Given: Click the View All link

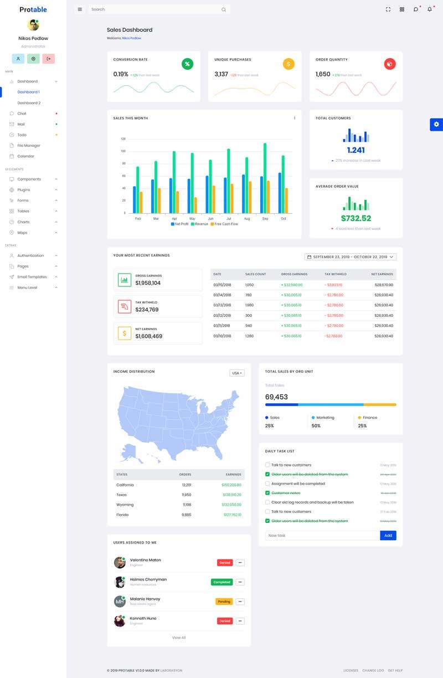Looking at the screenshot, I should tap(179, 638).
